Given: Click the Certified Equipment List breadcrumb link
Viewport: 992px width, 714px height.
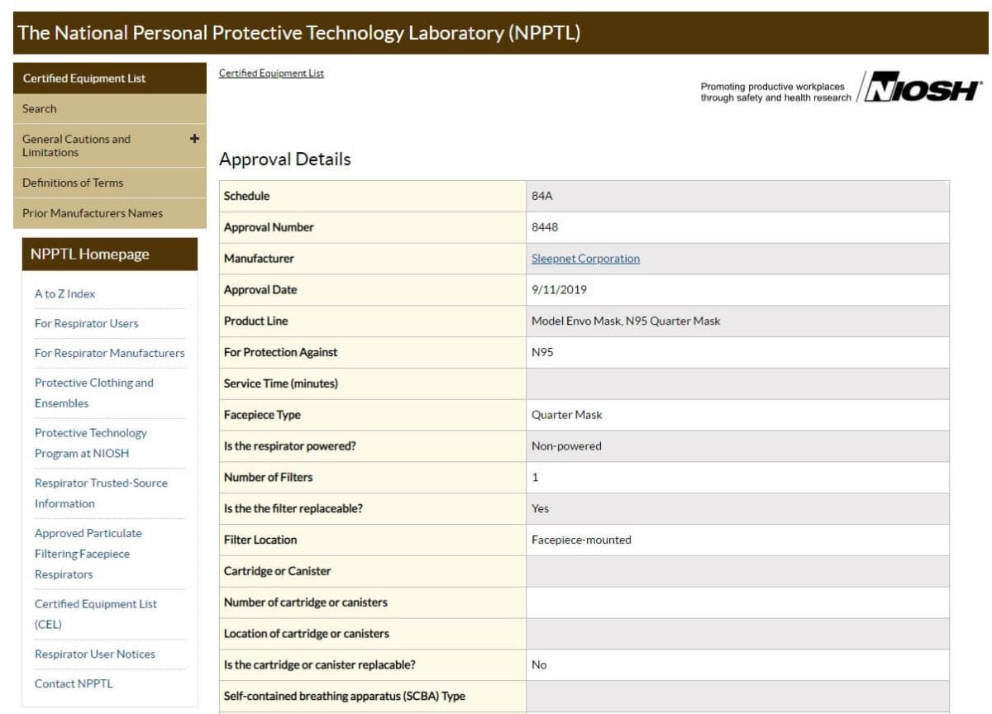Looking at the screenshot, I should pyautogui.click(x=271, y=74).
